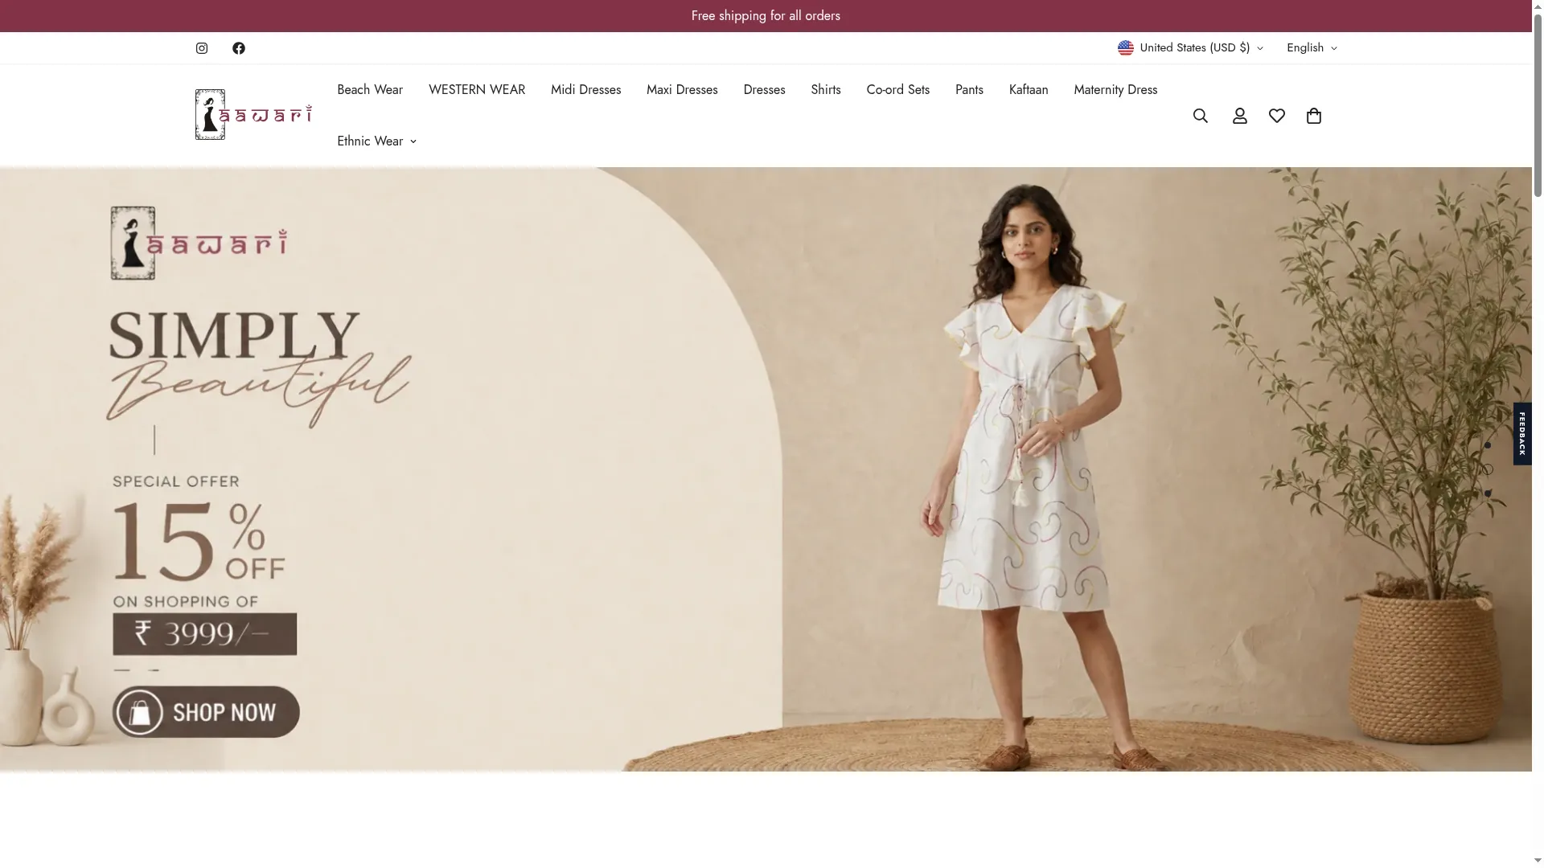
Task: Select the middle slideshow pagination dot
Action: pos(1488,469)
